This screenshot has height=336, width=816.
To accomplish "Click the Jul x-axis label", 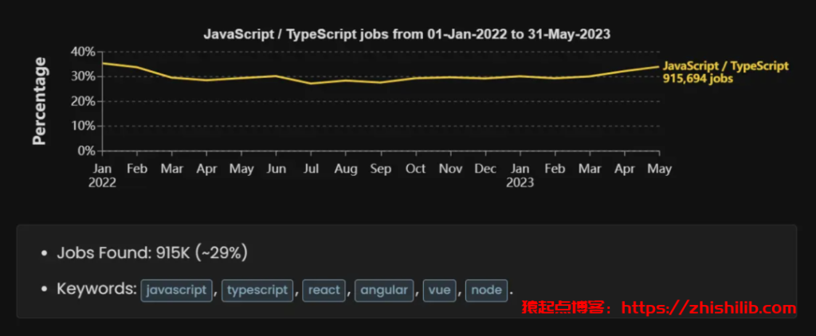I will pyautogui.click(x=312, y=169).
